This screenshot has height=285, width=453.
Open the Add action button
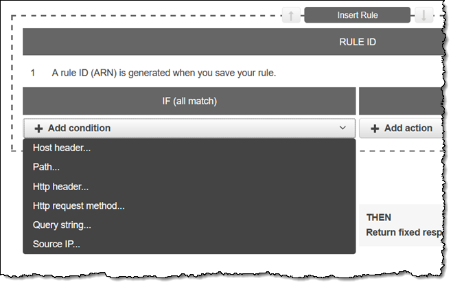click(x=405, y=128)
